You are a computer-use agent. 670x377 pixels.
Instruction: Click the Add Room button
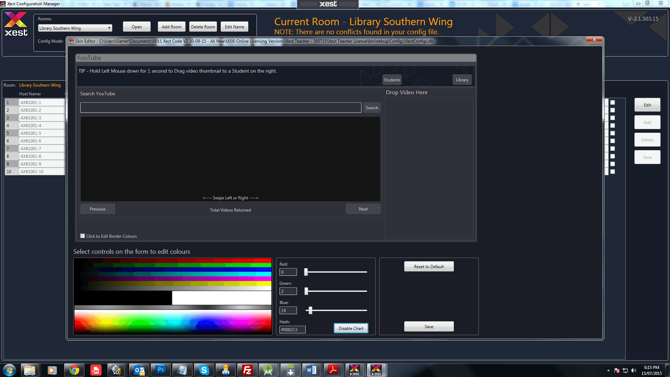click(171, 27)
